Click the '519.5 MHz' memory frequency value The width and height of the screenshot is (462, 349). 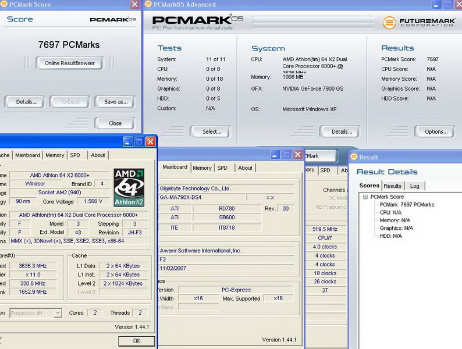click(x=325, y=229)
